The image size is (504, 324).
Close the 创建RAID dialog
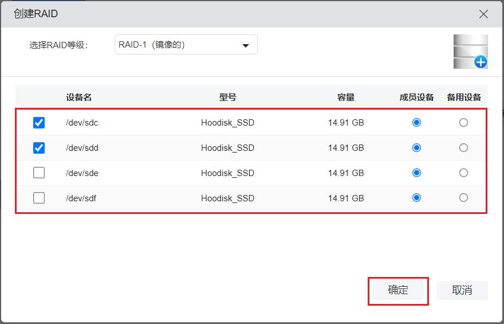point(483,14)
